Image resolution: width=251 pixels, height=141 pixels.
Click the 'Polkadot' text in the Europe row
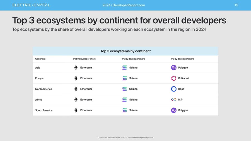184,78
